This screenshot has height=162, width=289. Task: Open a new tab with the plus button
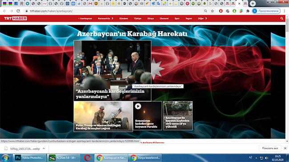click(x=253, y=4)
